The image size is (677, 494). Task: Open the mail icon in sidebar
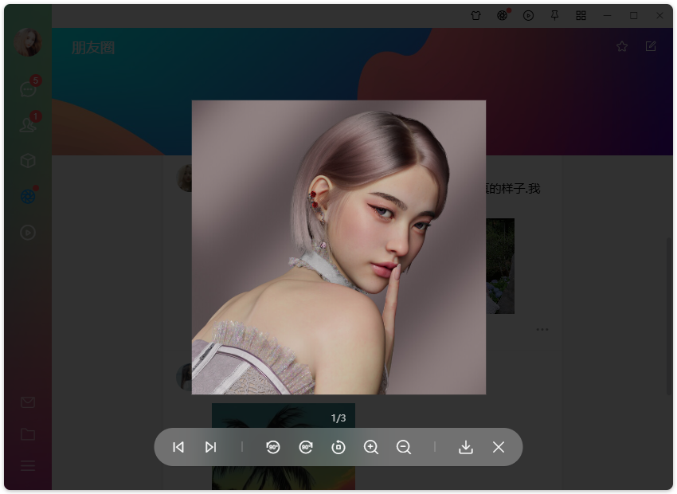tap(28, 402)
